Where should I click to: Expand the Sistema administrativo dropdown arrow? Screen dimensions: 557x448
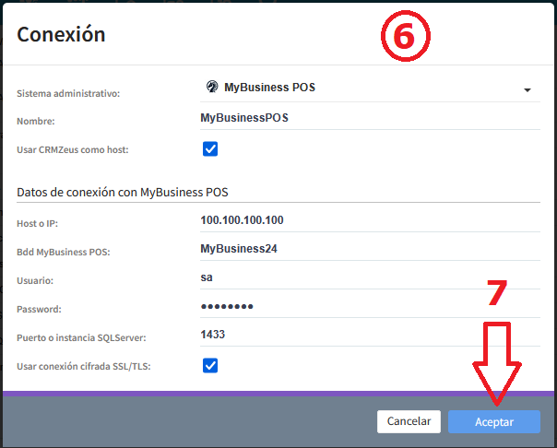pyautogui.click(x=527, y=90)
